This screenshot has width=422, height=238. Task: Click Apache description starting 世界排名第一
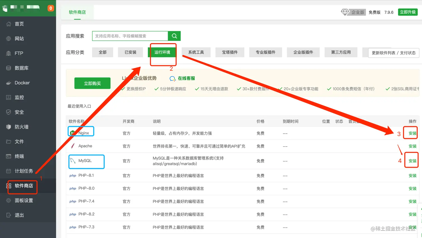click(199, 146)
